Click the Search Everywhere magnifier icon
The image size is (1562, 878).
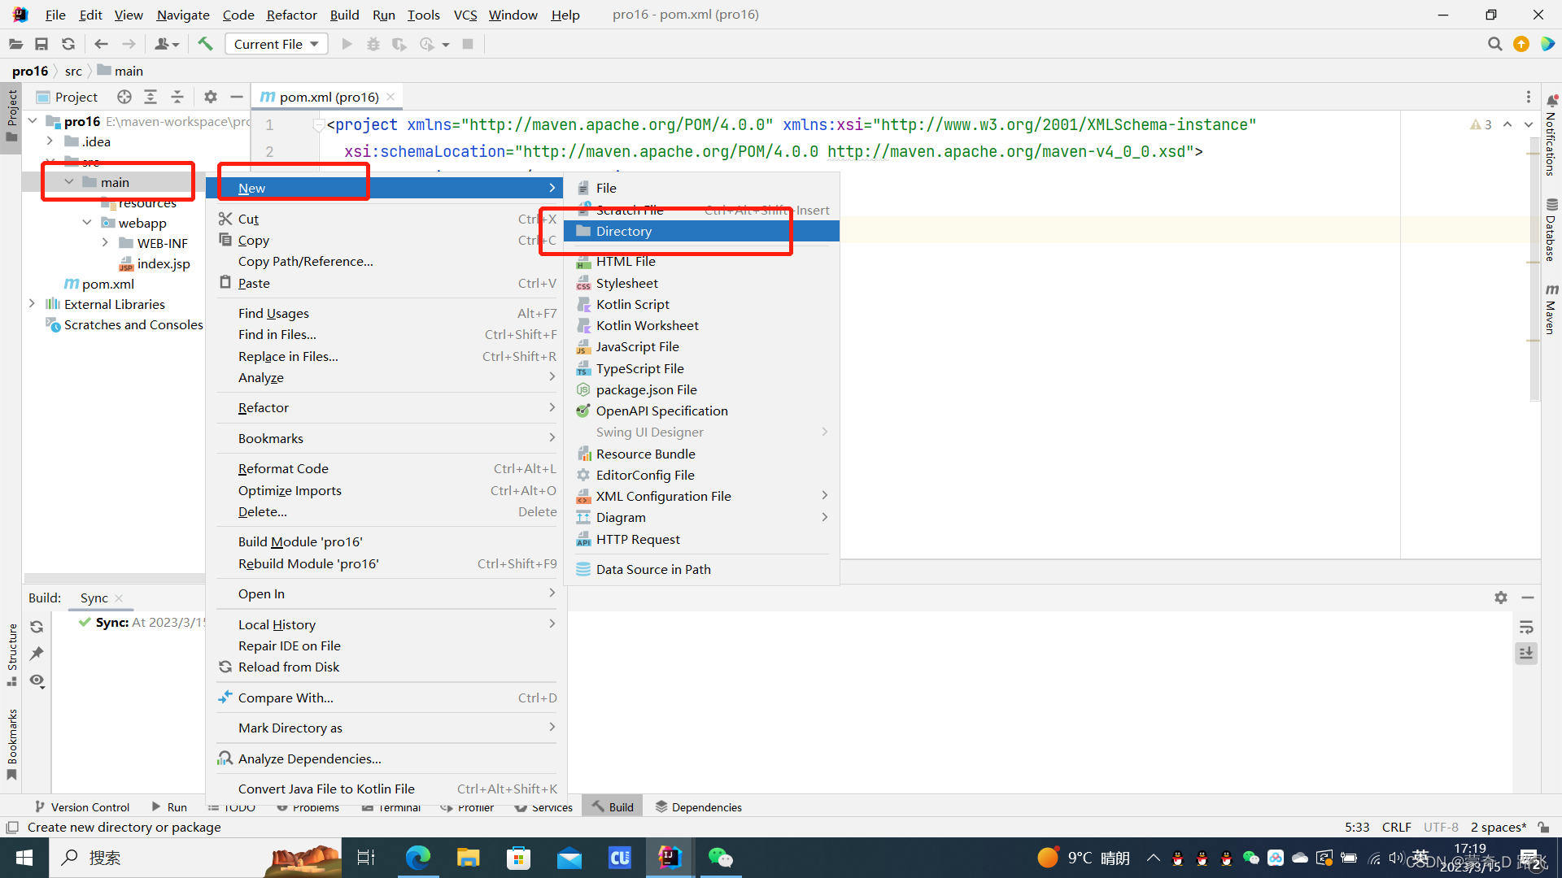tap(1494, 44)
